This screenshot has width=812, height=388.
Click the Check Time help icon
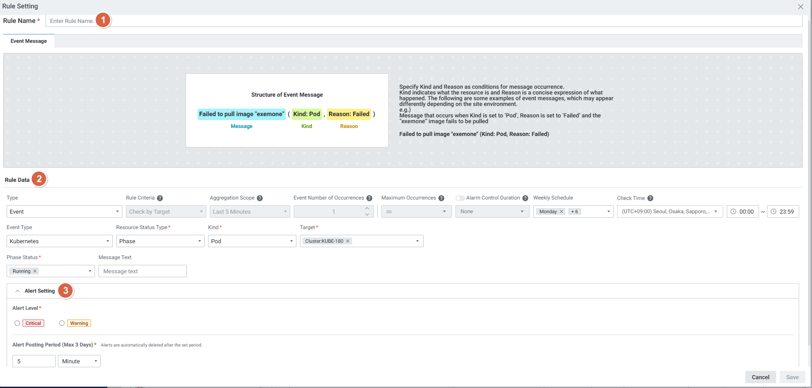pyautogui.click(x=650, y=198)
